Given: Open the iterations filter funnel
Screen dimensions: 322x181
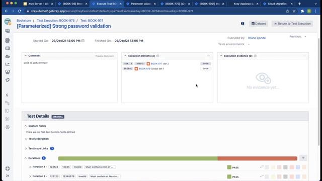Looking at the screenshot, I should click(303, 158).
